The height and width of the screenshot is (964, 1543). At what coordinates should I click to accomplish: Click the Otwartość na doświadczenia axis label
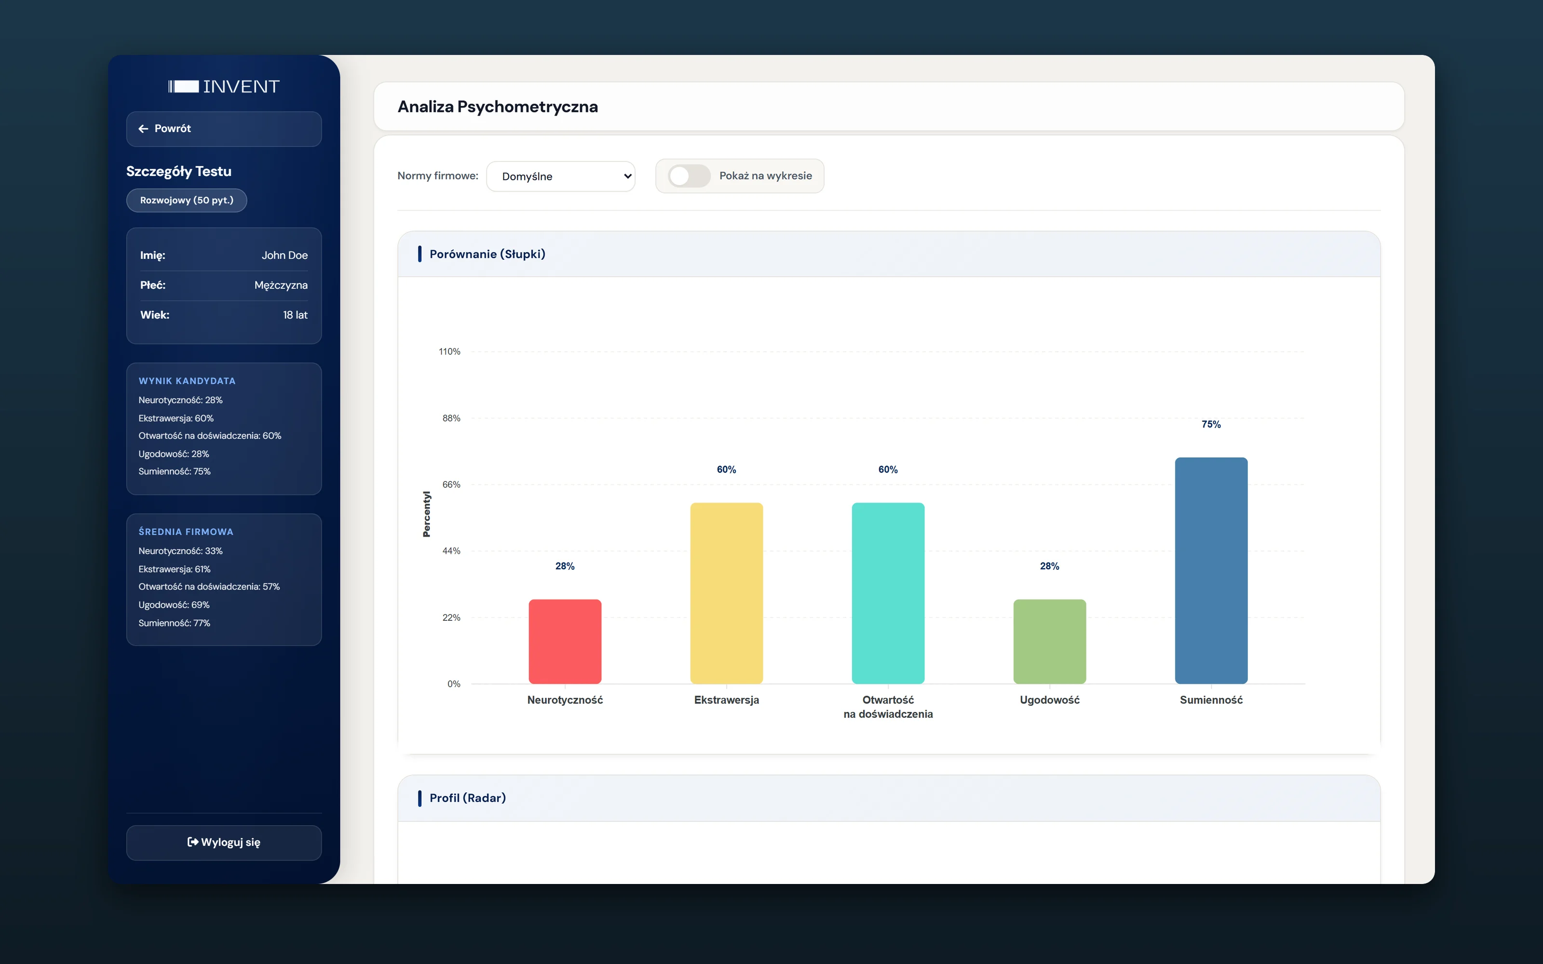(888, 707)
